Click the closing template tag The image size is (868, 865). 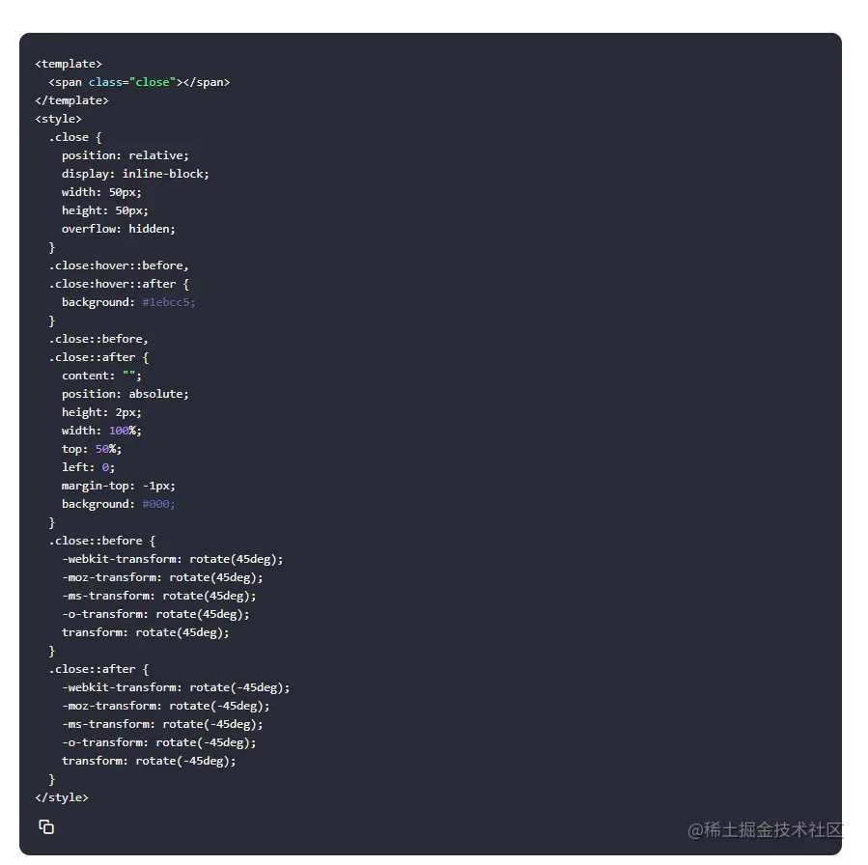pyautogui.click(x=72, y=100)
